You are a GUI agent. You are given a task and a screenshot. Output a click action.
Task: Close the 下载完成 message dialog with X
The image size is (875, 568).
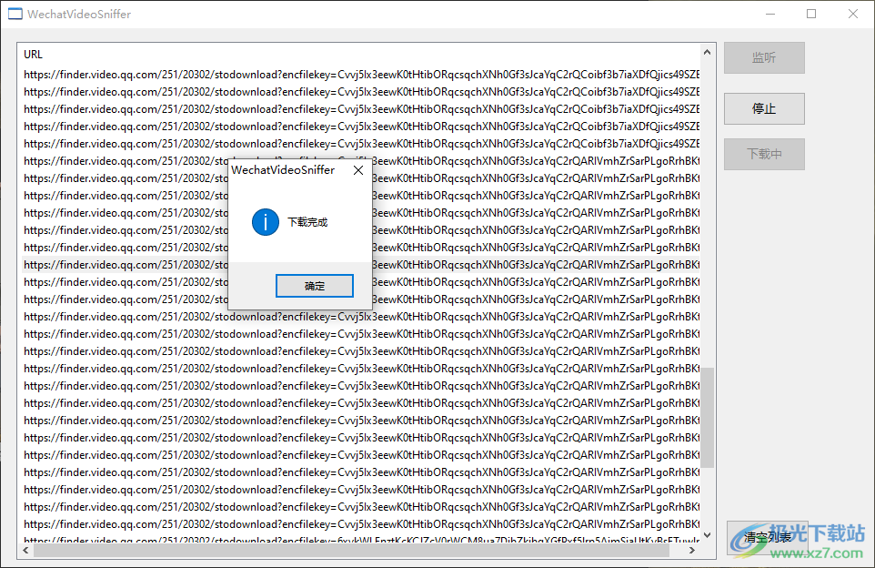358,170
